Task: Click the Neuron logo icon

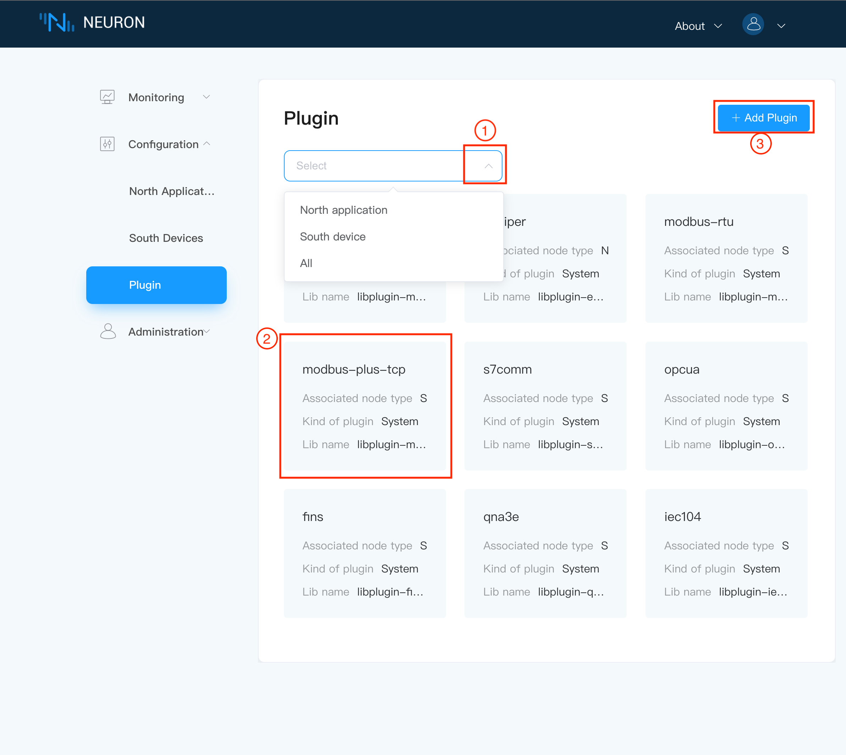Action: [57, 22]
